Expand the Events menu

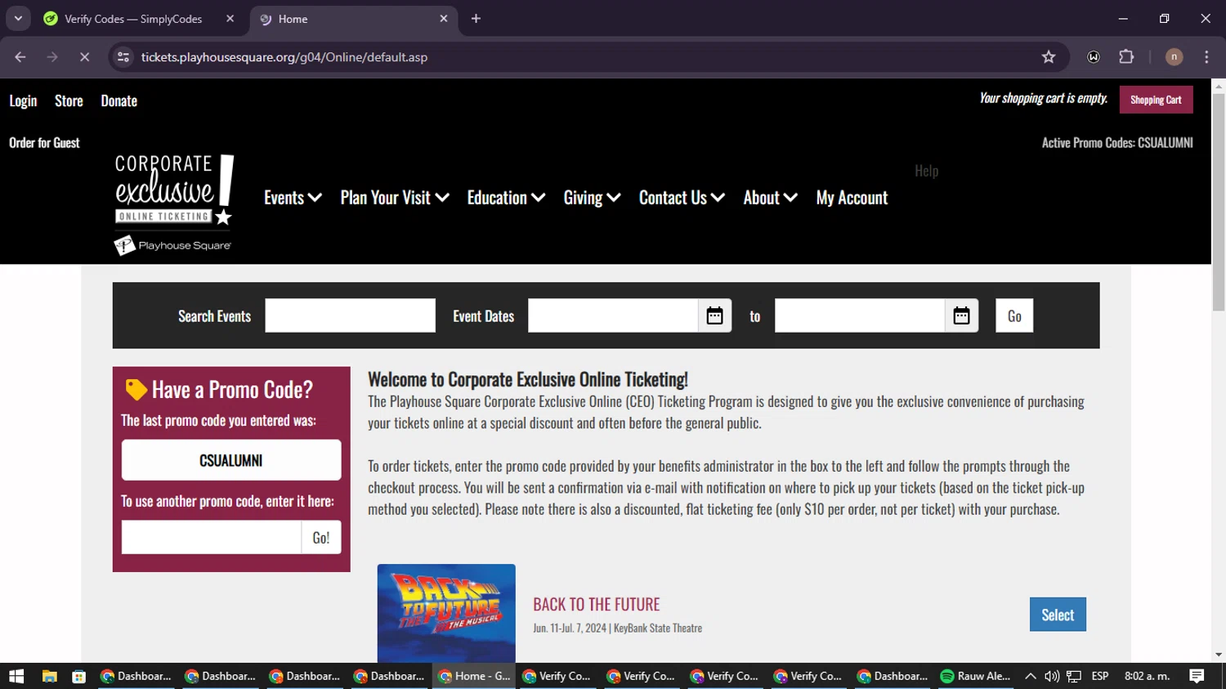[293, 198]
